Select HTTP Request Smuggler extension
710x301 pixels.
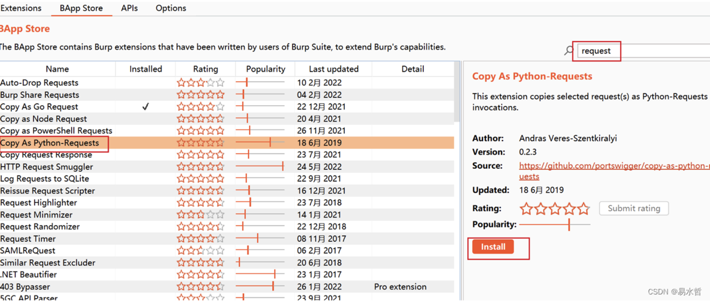227,167
